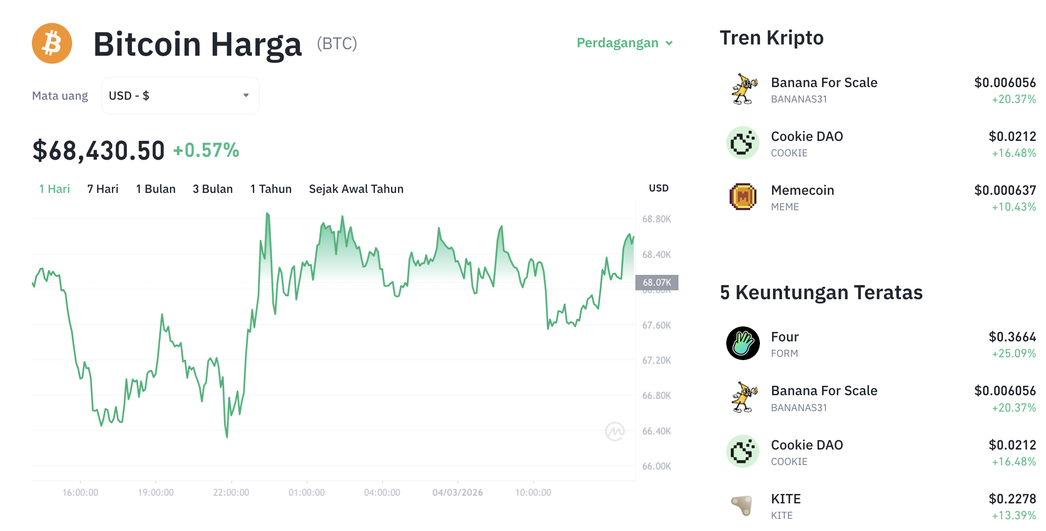Click the Cookie DAO cookie icon
Screen dimensions: 1046x531
pos(743,143)
